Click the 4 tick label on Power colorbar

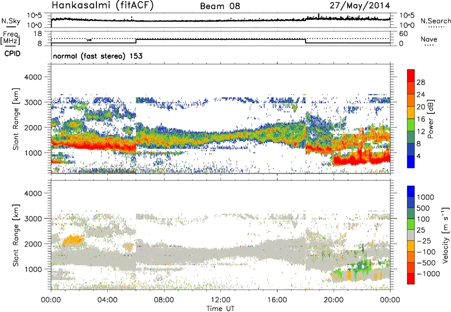click(419, 156)
